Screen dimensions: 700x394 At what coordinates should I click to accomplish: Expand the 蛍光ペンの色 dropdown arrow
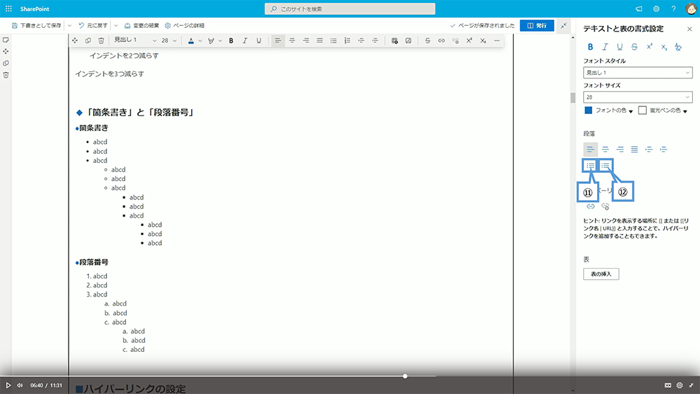685,111
